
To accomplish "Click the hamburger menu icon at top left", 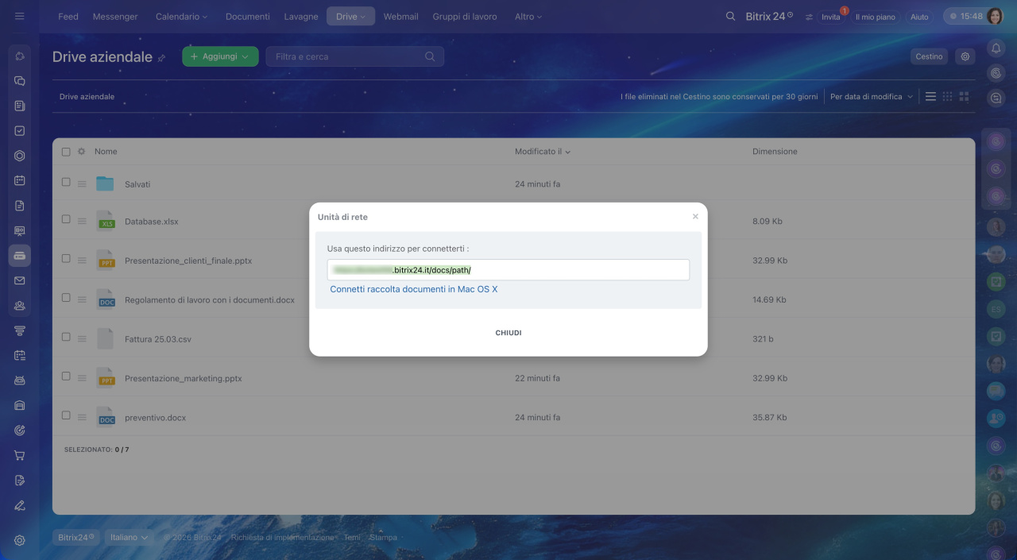I will pos(20,16).
